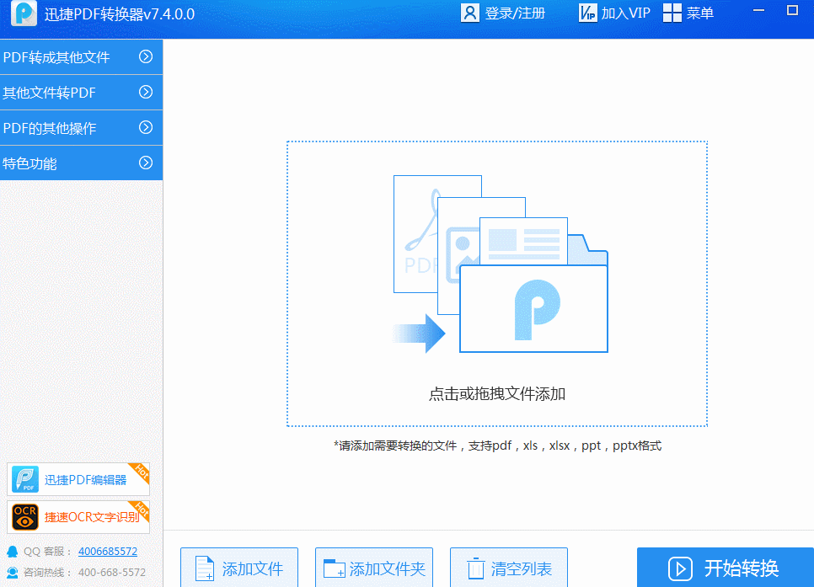814x587 pixels.
Task: Click the folder icon on 添加文件夹
Action: tap(335, 568)
